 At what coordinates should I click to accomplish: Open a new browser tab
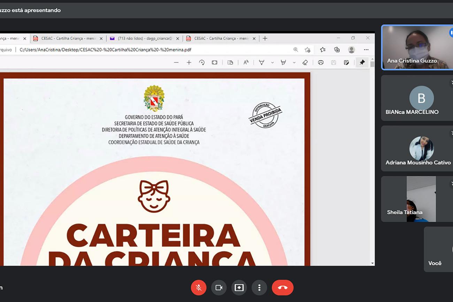tap(265, 38)
